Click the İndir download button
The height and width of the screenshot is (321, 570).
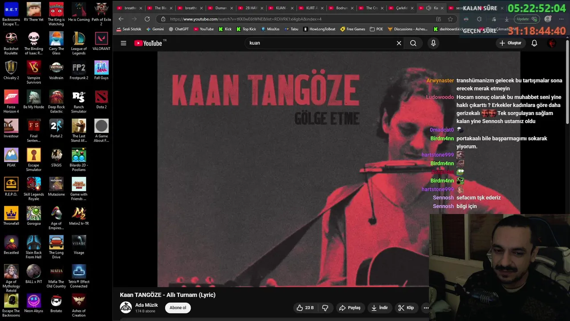click(379, 308)
